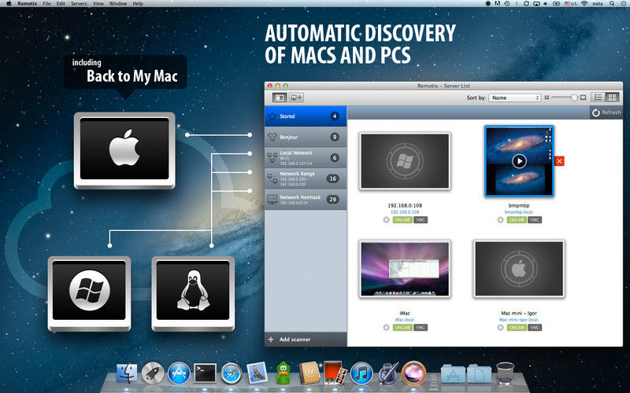
Task: Open the Remotix menu
Action: (x=27, y=4)
